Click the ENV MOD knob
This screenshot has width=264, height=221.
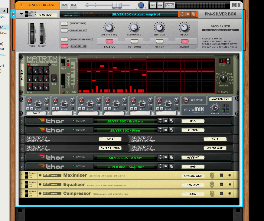(159, 28)
